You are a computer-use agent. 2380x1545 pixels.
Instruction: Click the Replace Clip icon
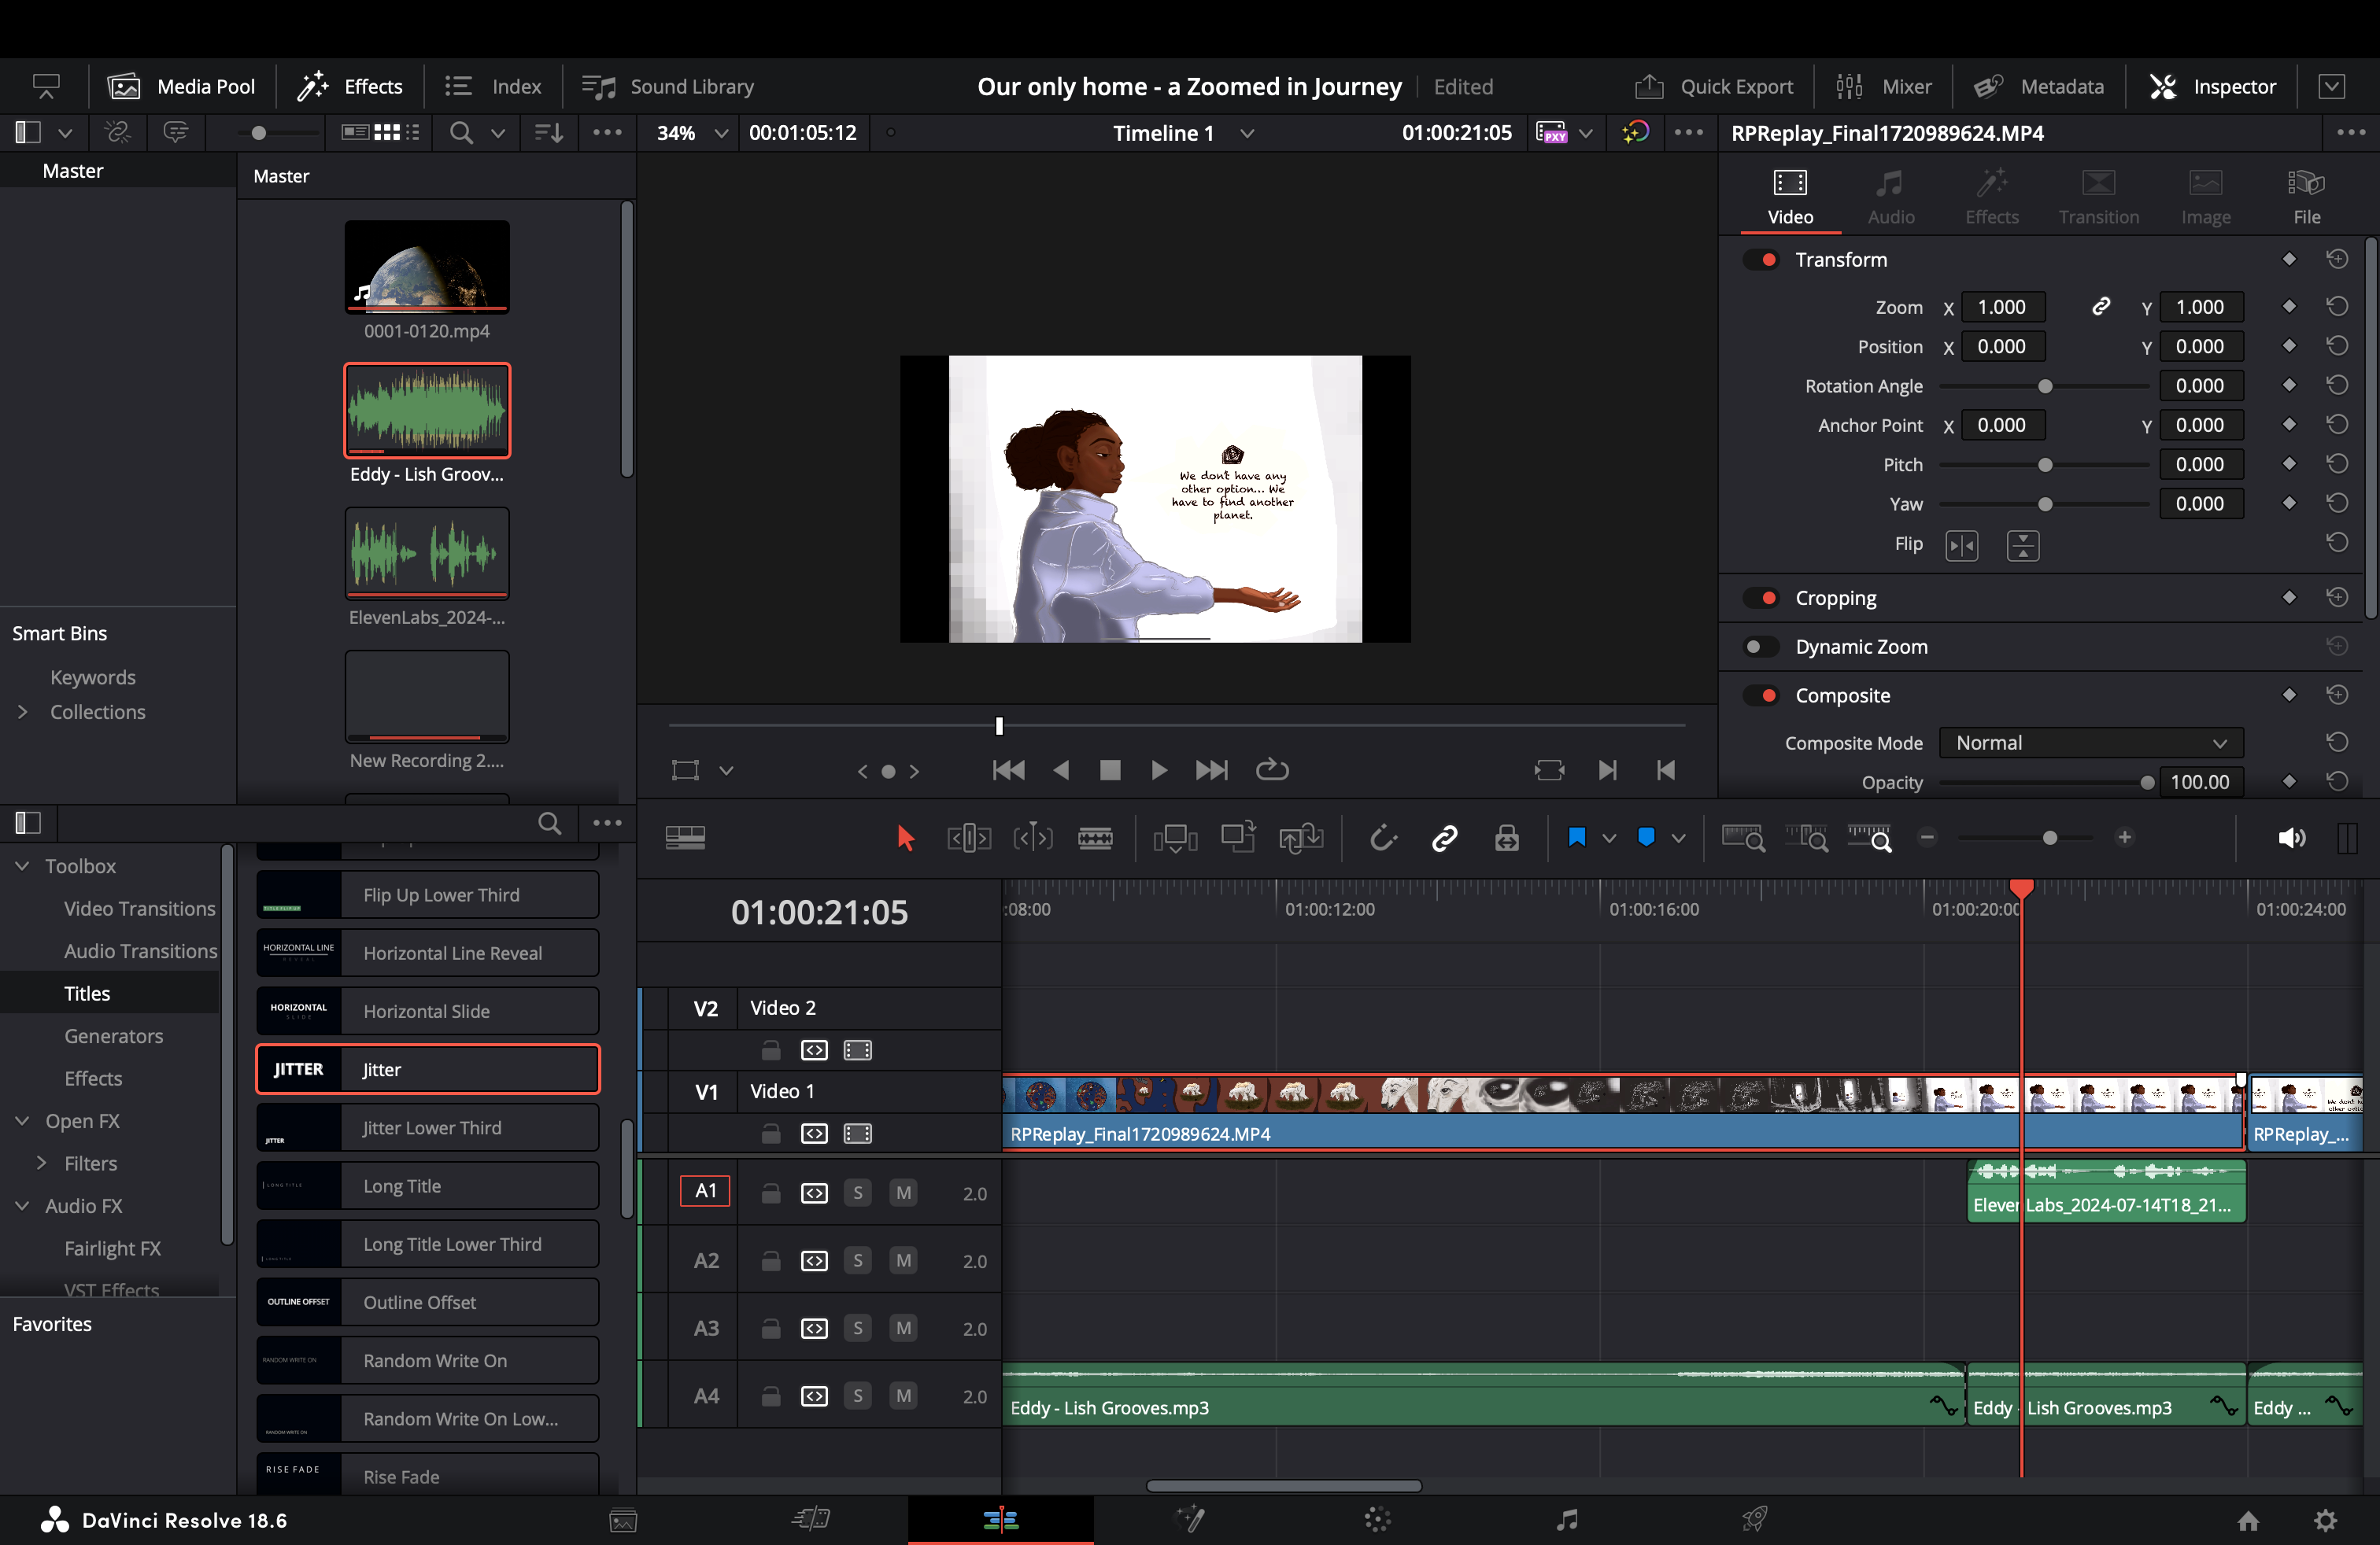pyautogui.click(x=1301, y=838)
